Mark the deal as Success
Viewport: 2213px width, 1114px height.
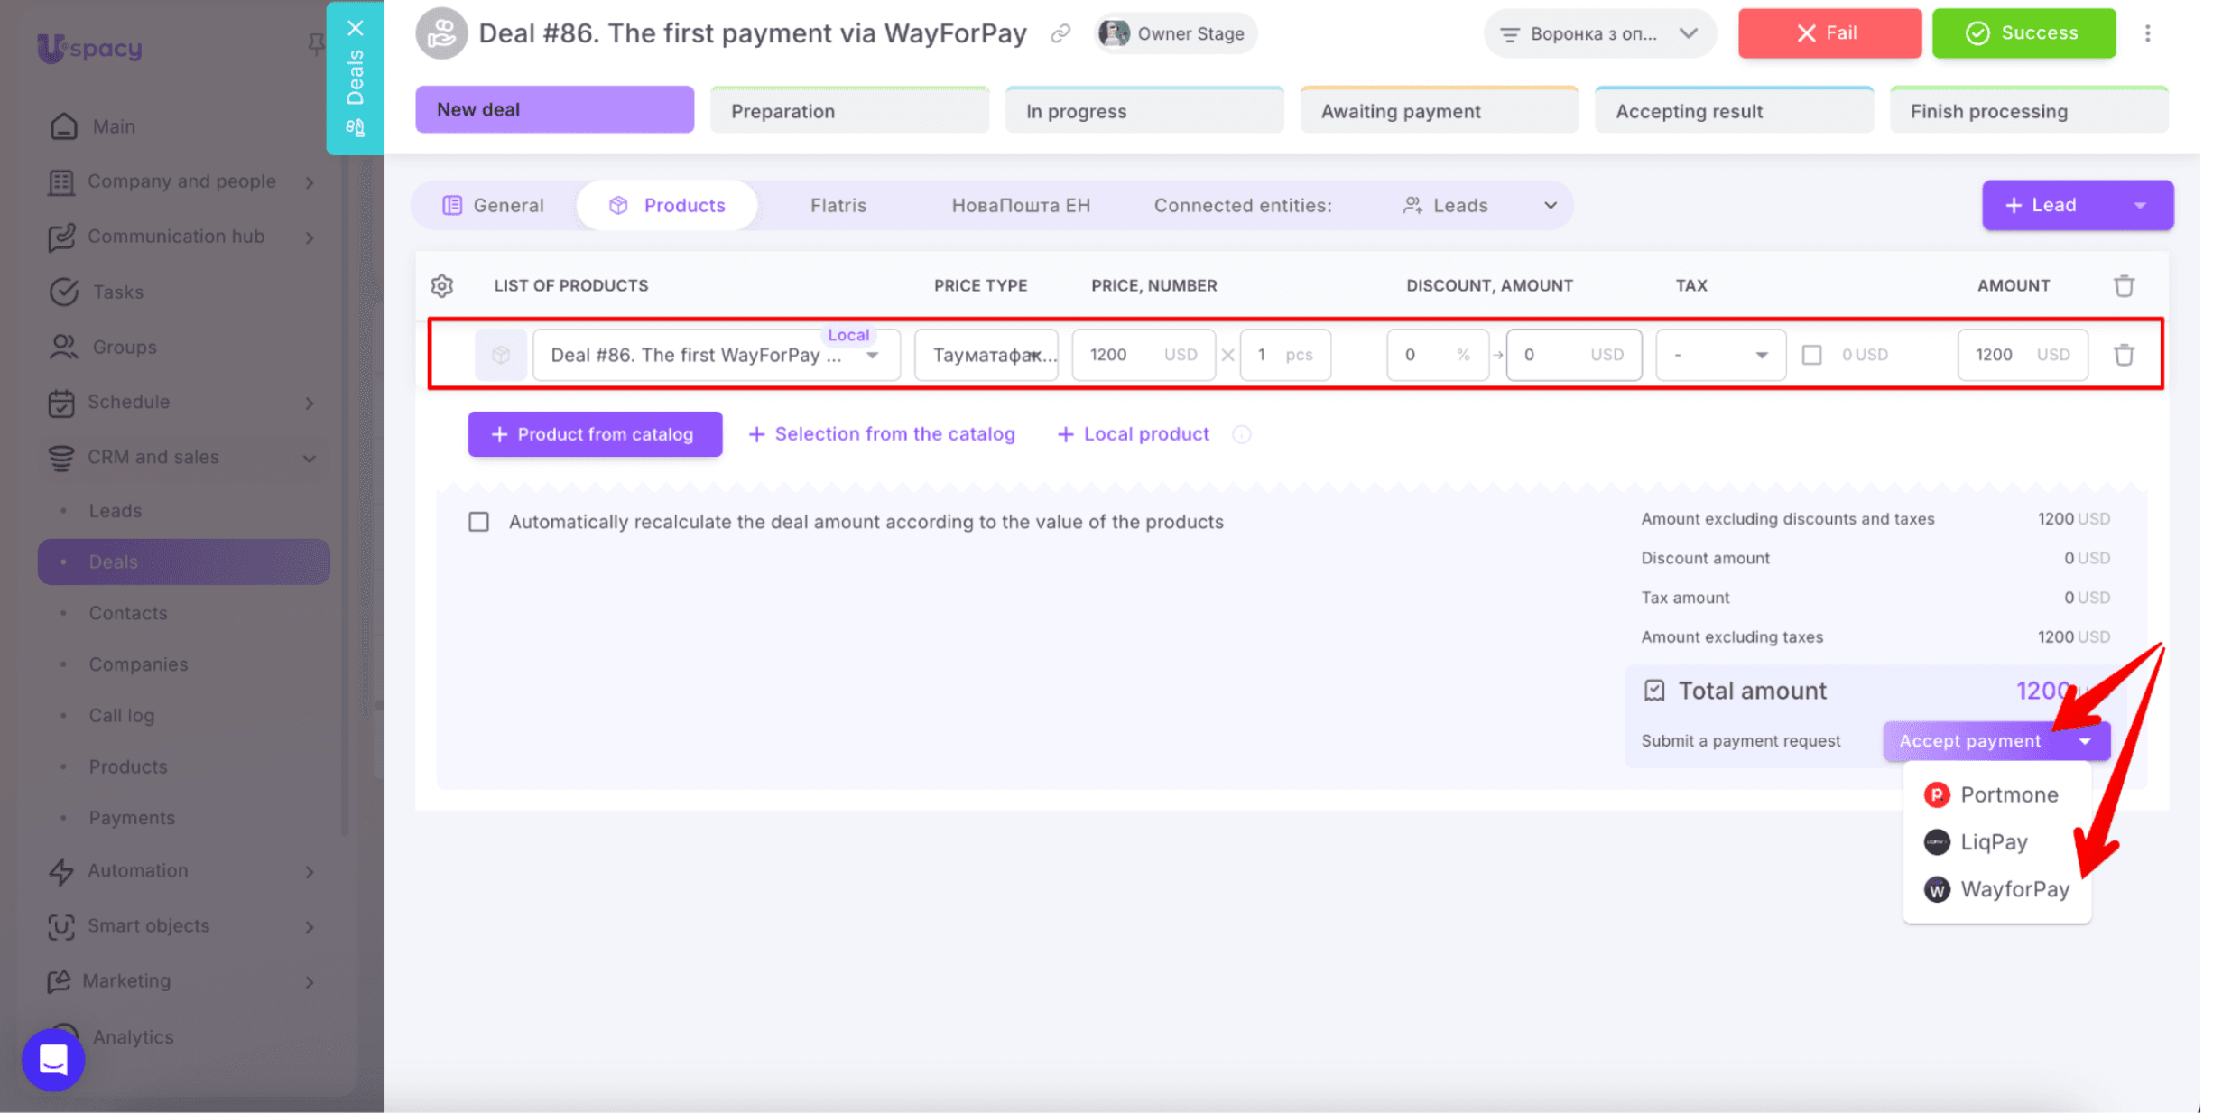2023,33
